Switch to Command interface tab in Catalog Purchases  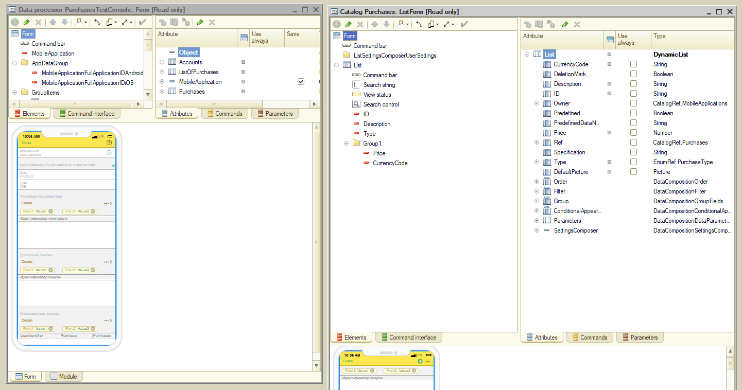(408, 338)
